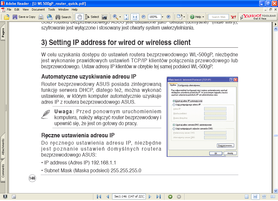Screen dimensions: 278x201
Task: Click the hide toolbars icon in the status bar
Action: (x=14, y=197)
